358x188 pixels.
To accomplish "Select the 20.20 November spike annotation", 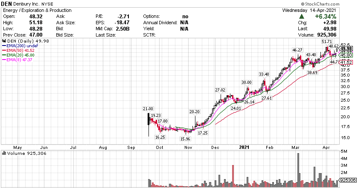I will click(x=195, y=111).
